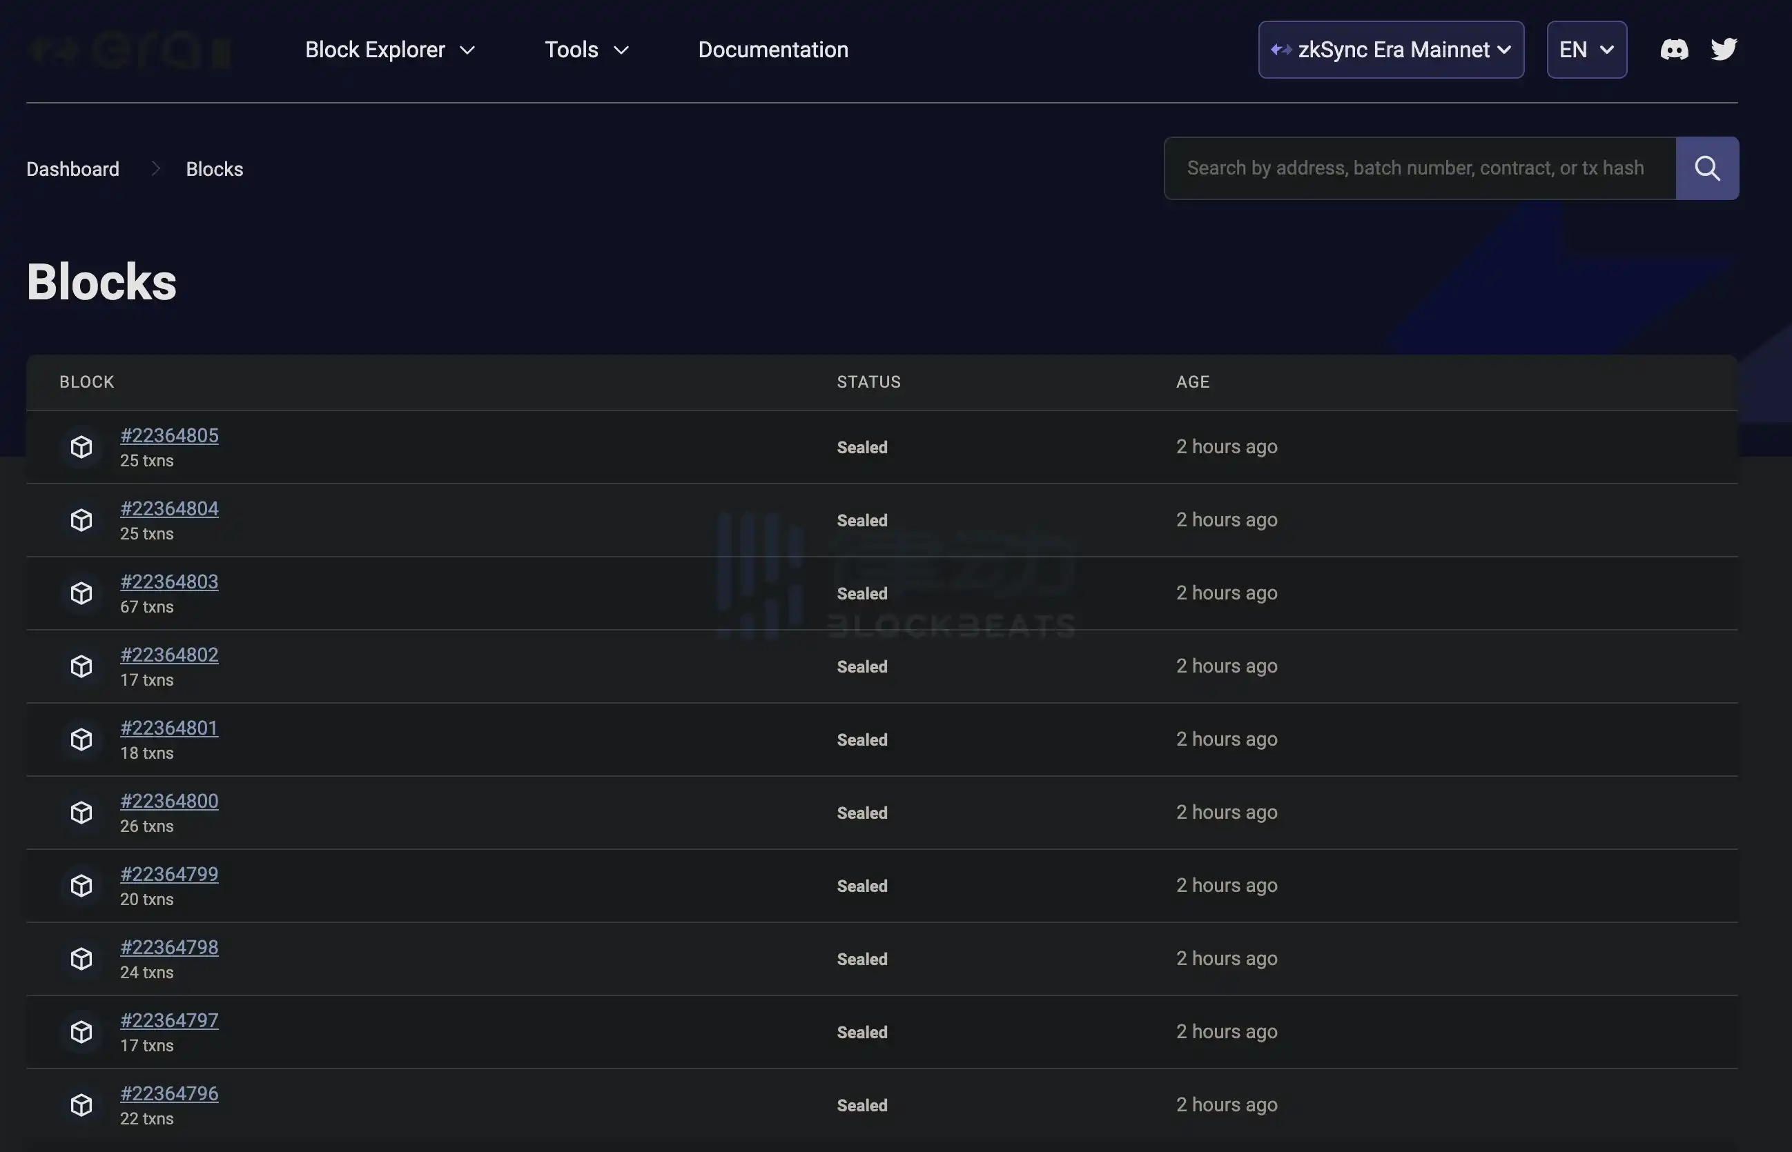Click the Twitter icon in the navbar
The height and width of the screenshot is (1152, 1792).
(1724, 50)
